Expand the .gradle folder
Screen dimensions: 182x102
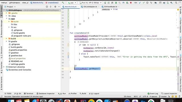(x=7, y=13)
